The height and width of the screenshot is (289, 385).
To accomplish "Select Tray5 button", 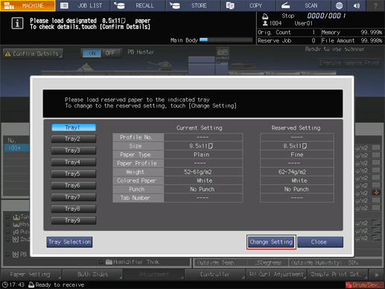I will click(74, 174).
